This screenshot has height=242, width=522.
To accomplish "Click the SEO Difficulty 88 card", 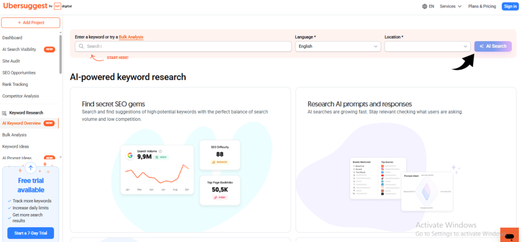I will point(220,155).
